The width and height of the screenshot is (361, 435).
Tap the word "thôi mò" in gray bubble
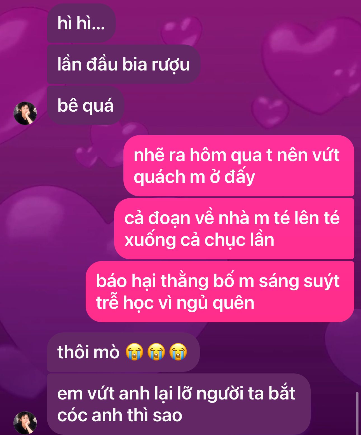[x=88, y=352]
